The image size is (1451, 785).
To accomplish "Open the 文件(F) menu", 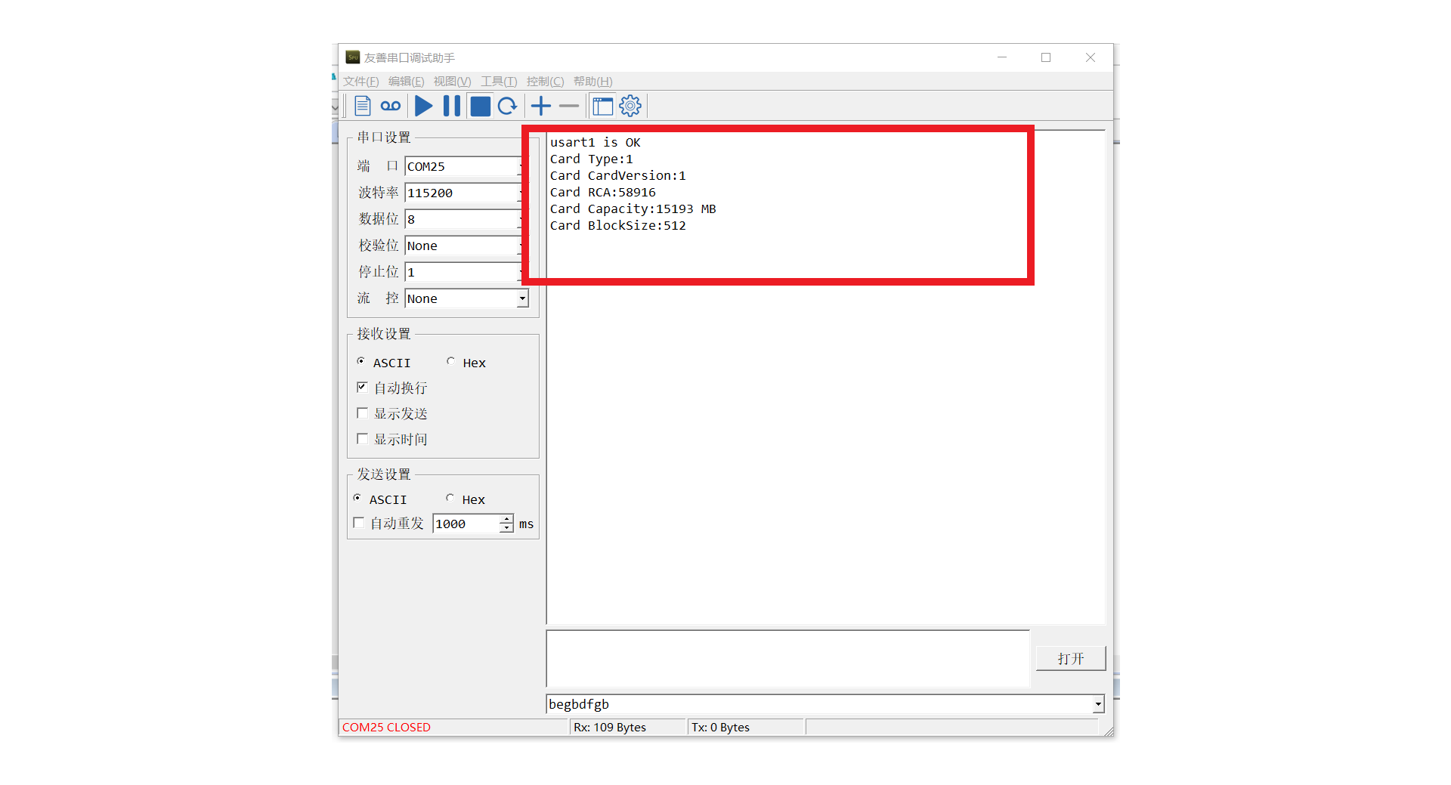I will (360, 82).
